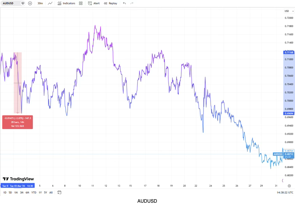Viewport: 295px width, 207px height.
Task: Open the chart style line icon
Action: coord(50,3)
